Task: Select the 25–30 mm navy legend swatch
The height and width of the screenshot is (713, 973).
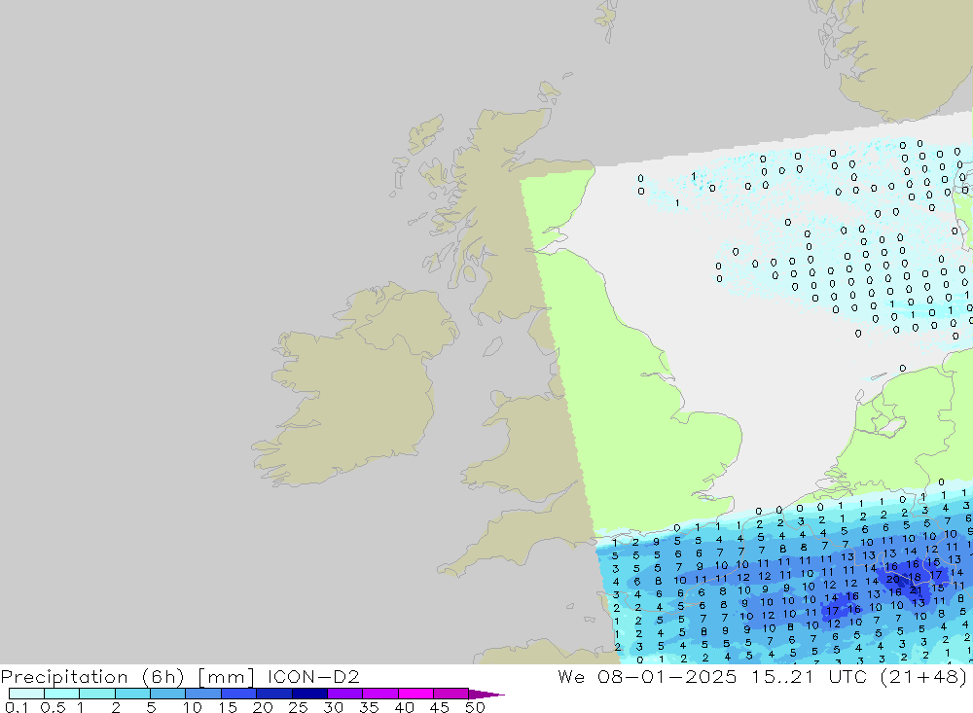Action: tap(309, 694)
